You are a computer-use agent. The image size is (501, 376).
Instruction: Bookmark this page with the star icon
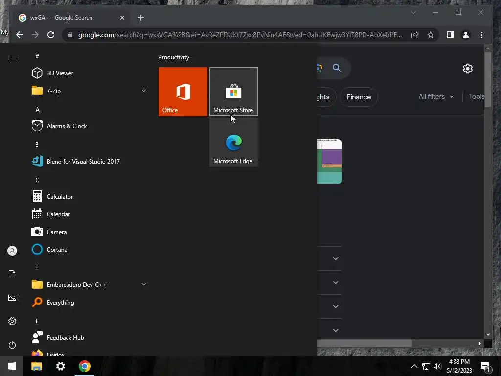[x=431, y=35]
